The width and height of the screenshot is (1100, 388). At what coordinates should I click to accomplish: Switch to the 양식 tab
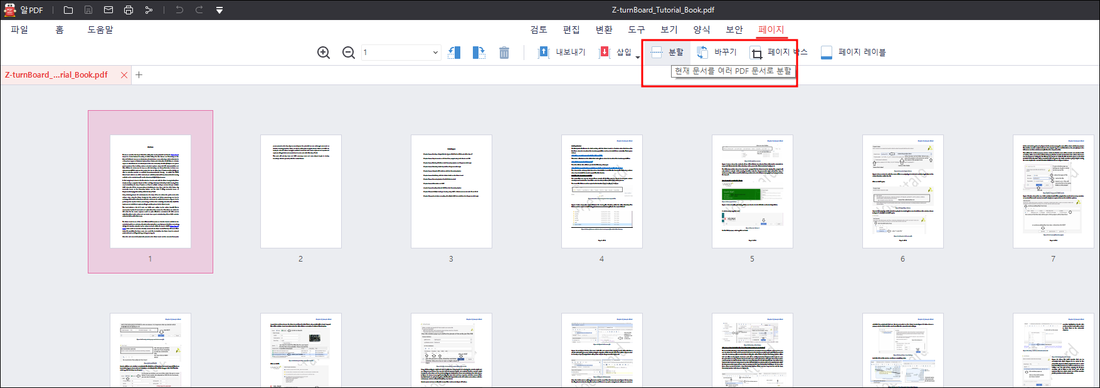[702, 29]
